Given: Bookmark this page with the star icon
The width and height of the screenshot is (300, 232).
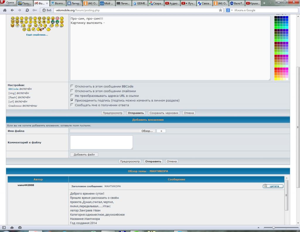Looking at the screenshot, I should [x=221, y=10].
